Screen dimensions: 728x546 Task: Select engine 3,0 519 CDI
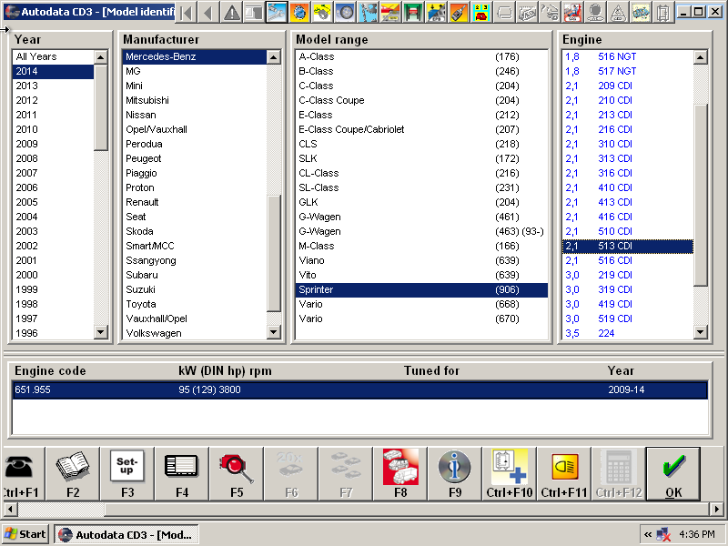[628, 319]
